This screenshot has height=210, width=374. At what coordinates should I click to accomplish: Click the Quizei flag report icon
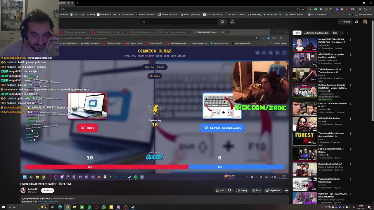click(277, 53)
